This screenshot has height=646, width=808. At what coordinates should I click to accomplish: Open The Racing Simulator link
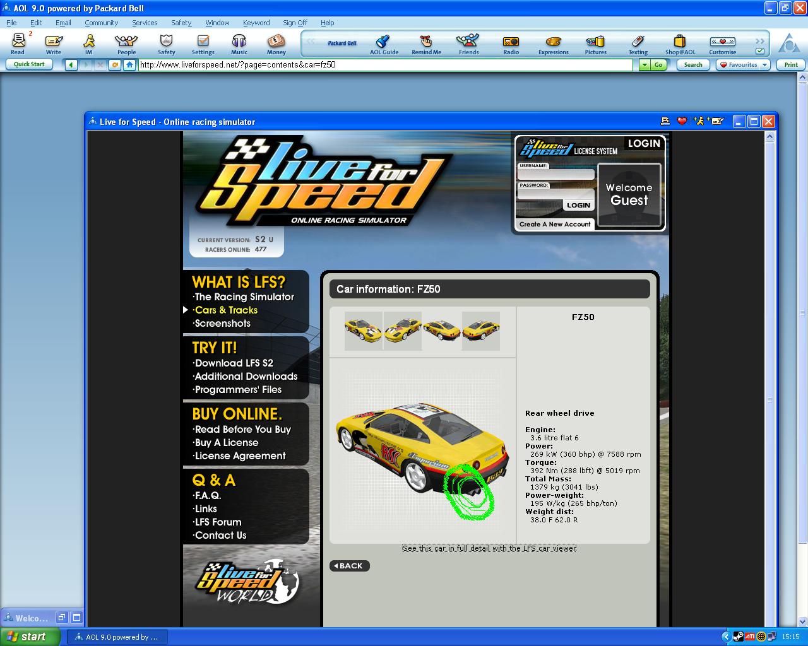pos(244,297)
